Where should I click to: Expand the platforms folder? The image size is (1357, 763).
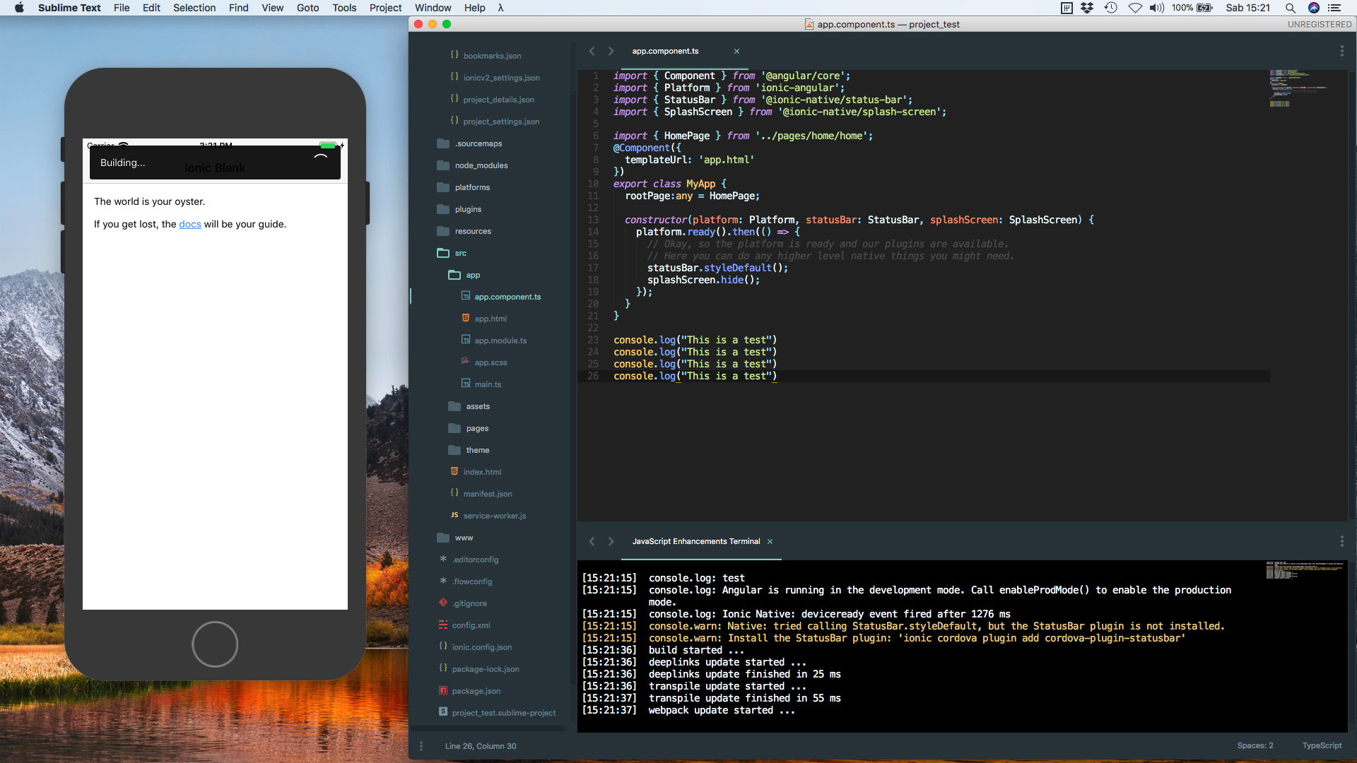472,187
